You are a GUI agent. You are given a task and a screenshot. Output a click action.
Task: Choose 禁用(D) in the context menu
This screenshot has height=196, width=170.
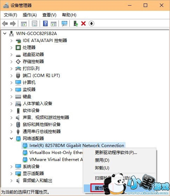(x=102, y=160)
